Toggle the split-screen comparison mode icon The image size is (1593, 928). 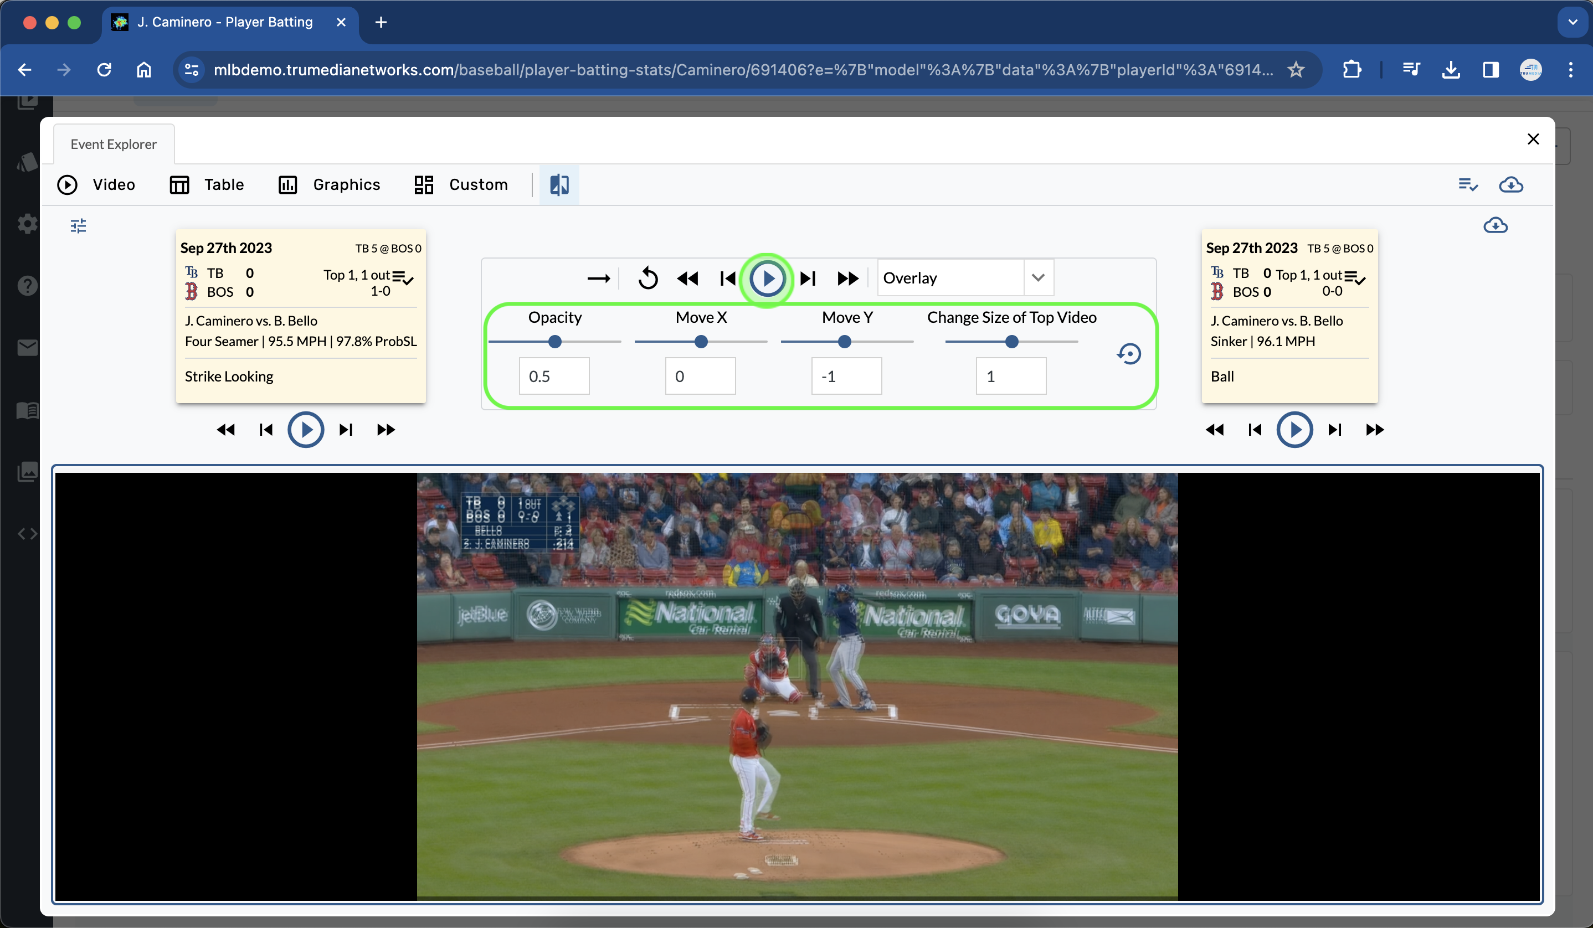pos(558,184)
